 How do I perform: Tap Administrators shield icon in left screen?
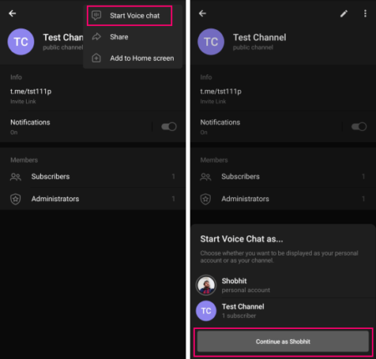coord(15,199)
